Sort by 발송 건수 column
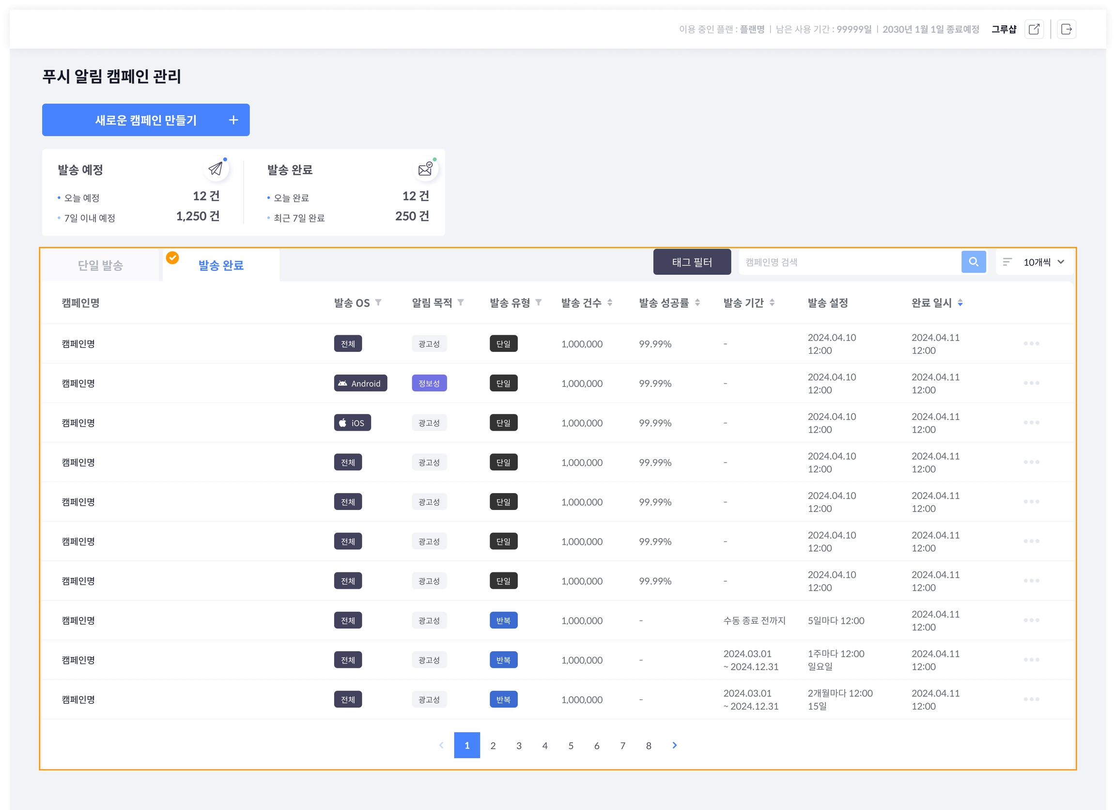Image resolution: width=1116 pixels, height=810 pixels. click(610, 302)
